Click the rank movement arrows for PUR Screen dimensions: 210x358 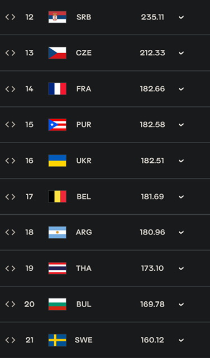coord(10,125)
